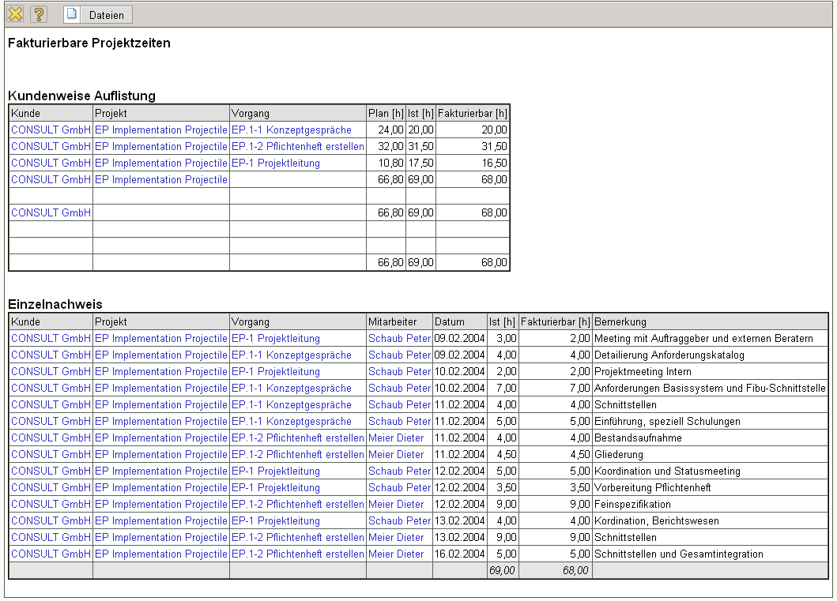Open EP-1 Projektleitung in Projektmeeting Intern row
The width and height of the screenshot is (837, 601).
coord(275,371)
